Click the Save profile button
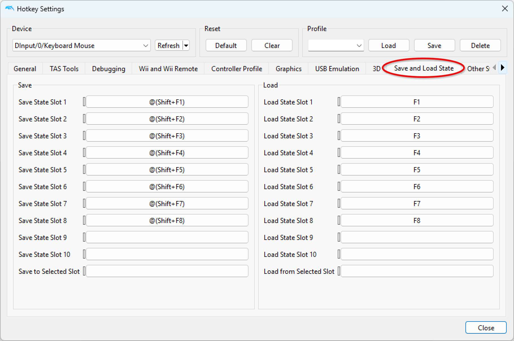Viewport: 514px width, 341px height. coord(434,45)
